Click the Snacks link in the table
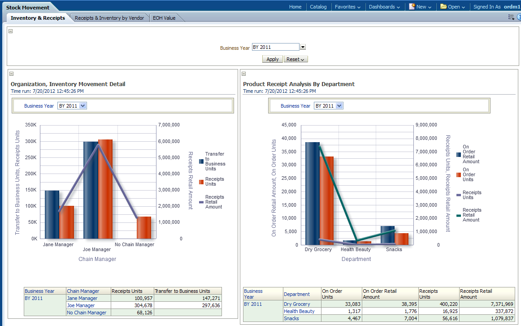 coord(291,318)
